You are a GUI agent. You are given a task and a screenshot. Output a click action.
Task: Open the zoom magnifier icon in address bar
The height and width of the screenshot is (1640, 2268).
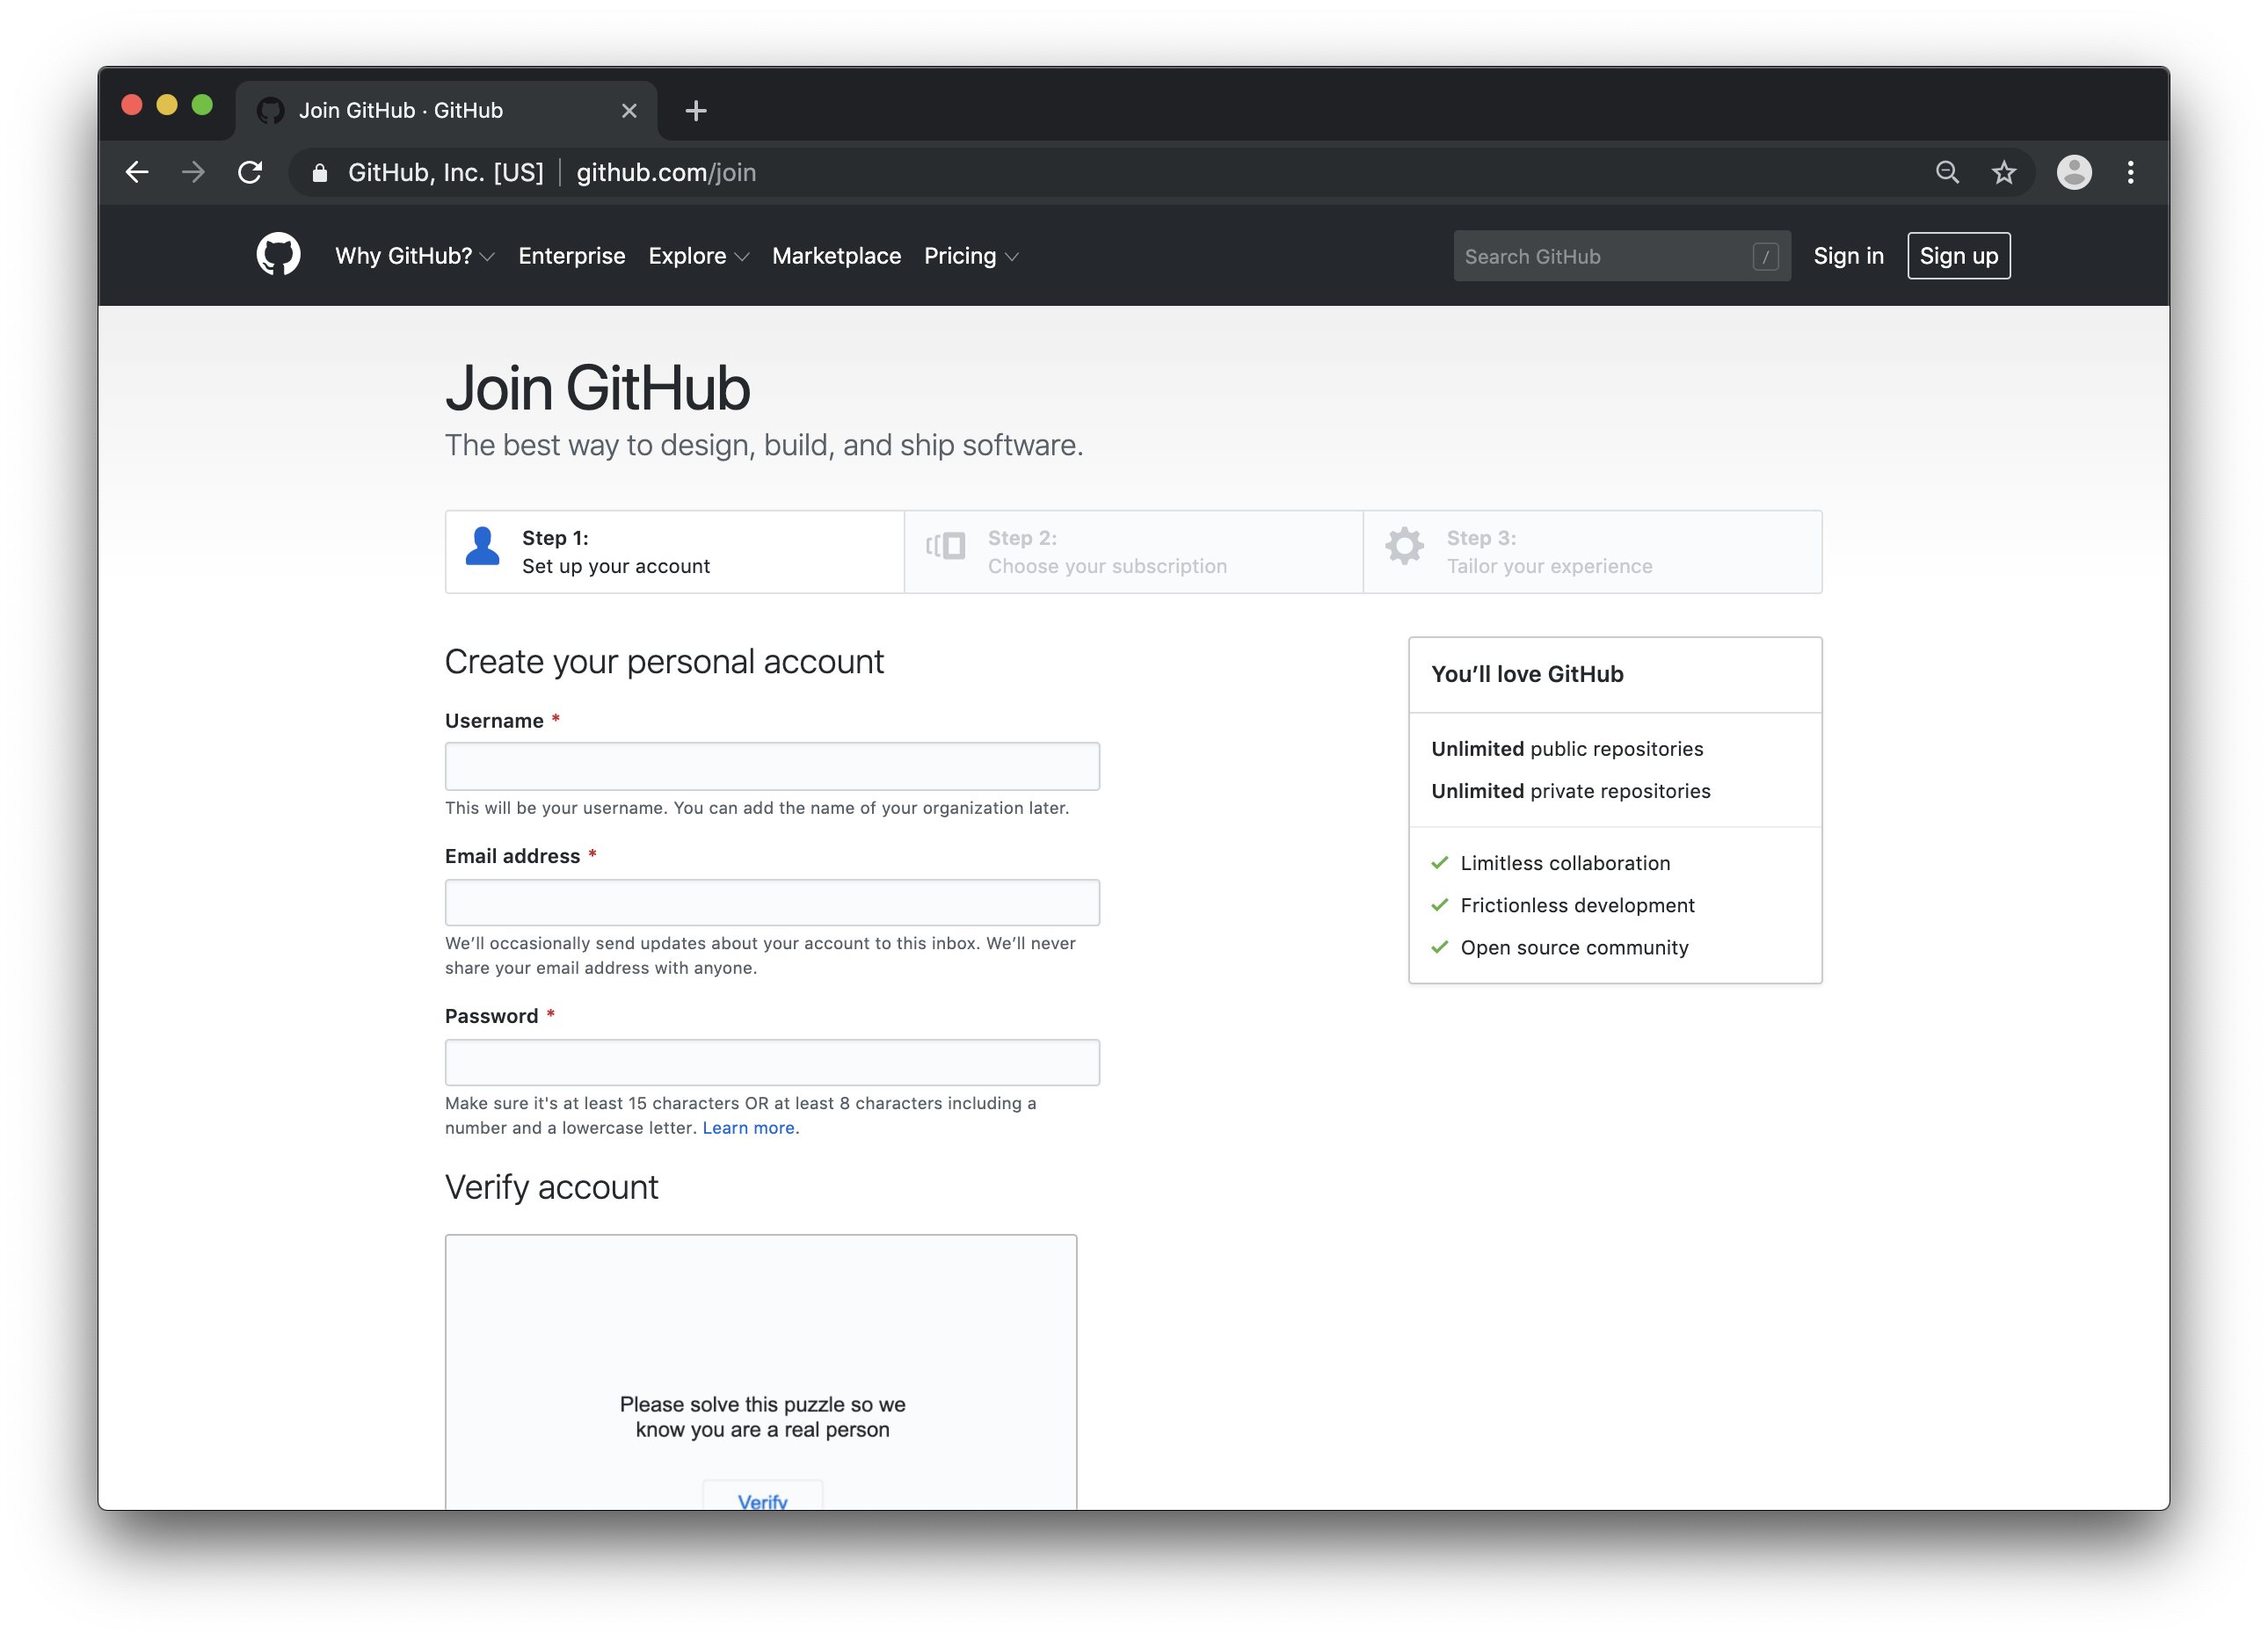click(1946, 172)
